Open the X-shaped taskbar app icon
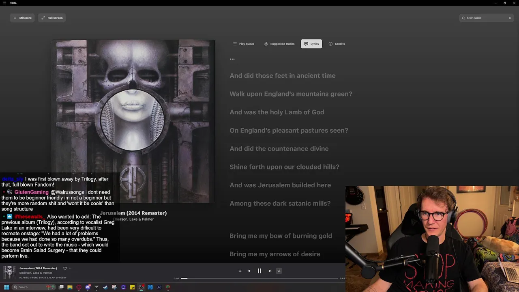This screenshot has width=519, height=292. [x=159, y=287]
